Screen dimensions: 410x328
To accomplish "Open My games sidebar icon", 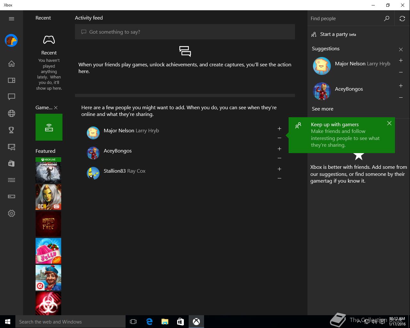I will coord(12,80).
